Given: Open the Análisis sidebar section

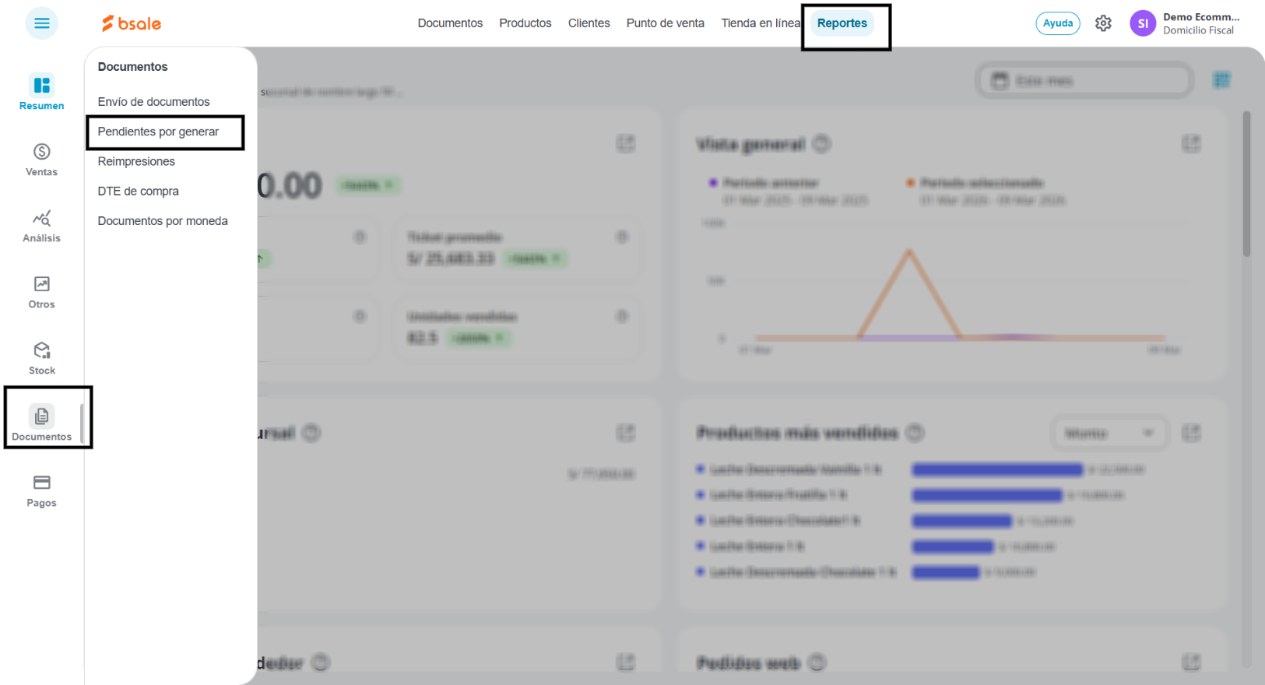Looking at the screenshot, I should pyautogui.click(x=42, y=226).
